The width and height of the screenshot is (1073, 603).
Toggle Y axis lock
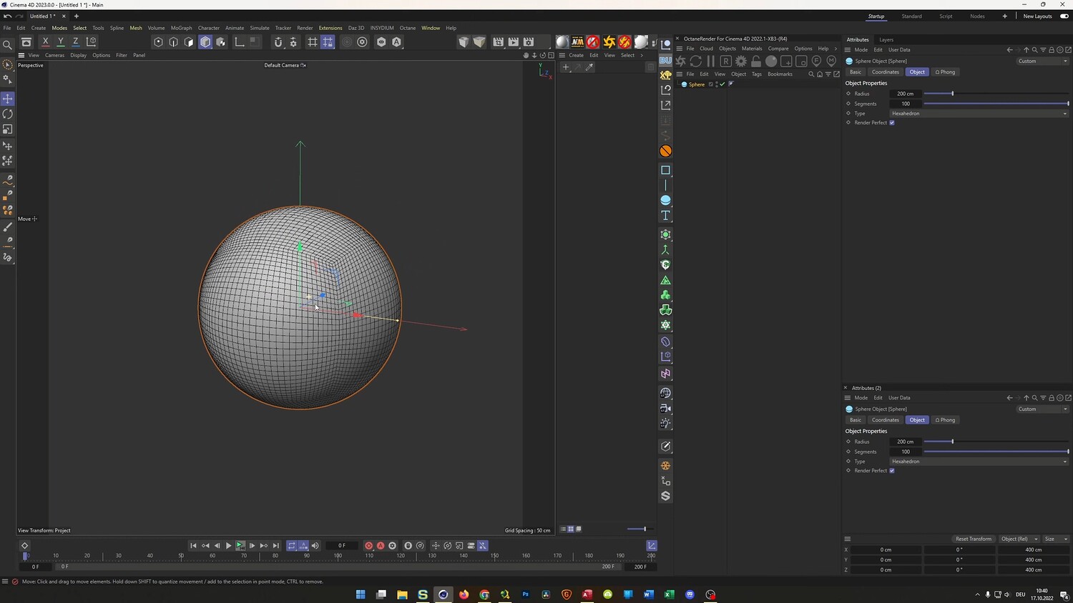point(61,42)
